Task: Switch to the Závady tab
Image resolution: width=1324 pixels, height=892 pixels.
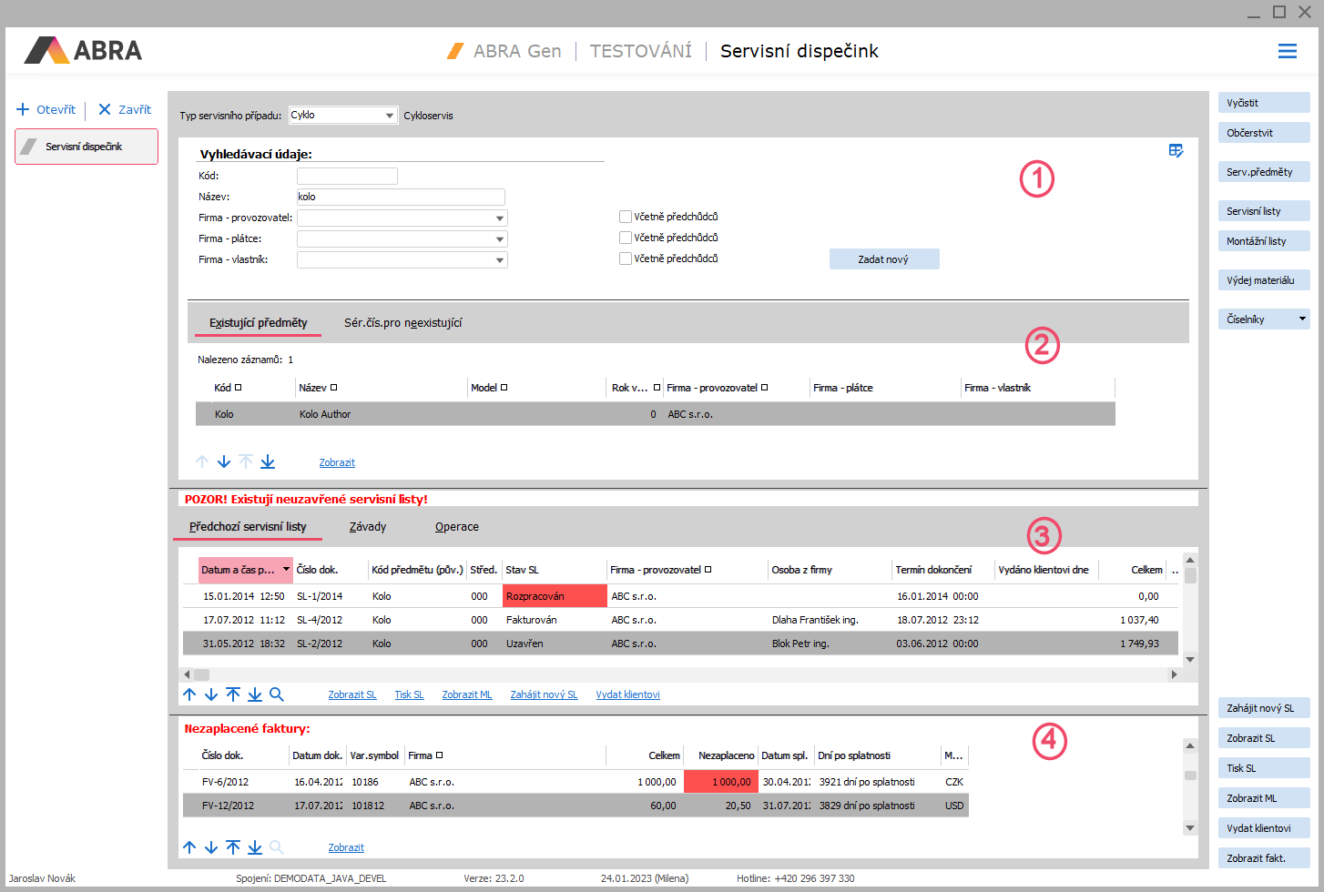Action: pos(368,527)
